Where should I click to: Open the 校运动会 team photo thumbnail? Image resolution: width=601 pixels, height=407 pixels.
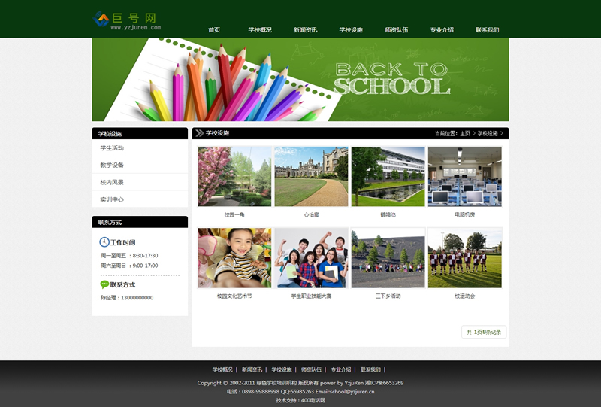click(x=464, y=258)
